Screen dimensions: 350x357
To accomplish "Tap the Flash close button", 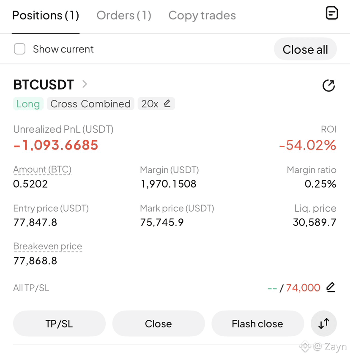I will pyautogui.click(x=258, y=324).
